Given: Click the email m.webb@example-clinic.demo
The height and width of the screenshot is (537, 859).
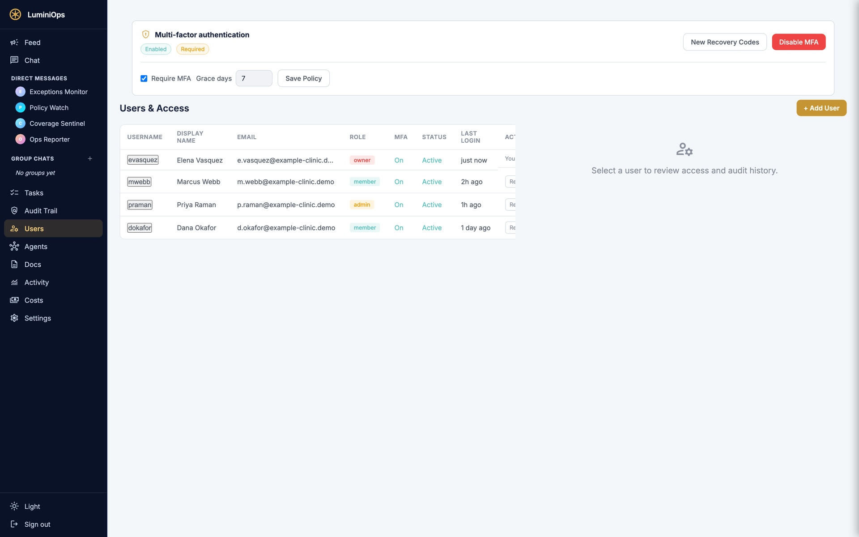Looking at the screenshot, I should tap(285, 182).
